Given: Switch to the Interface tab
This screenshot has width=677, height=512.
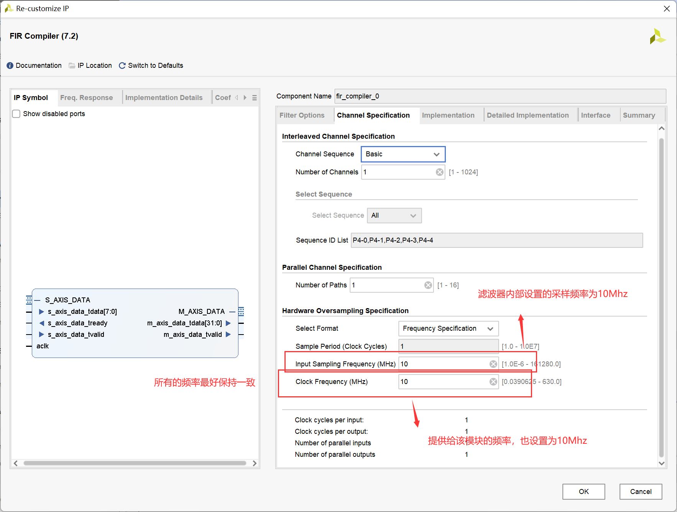Looking at the screenshot, I should pos(596,115).
